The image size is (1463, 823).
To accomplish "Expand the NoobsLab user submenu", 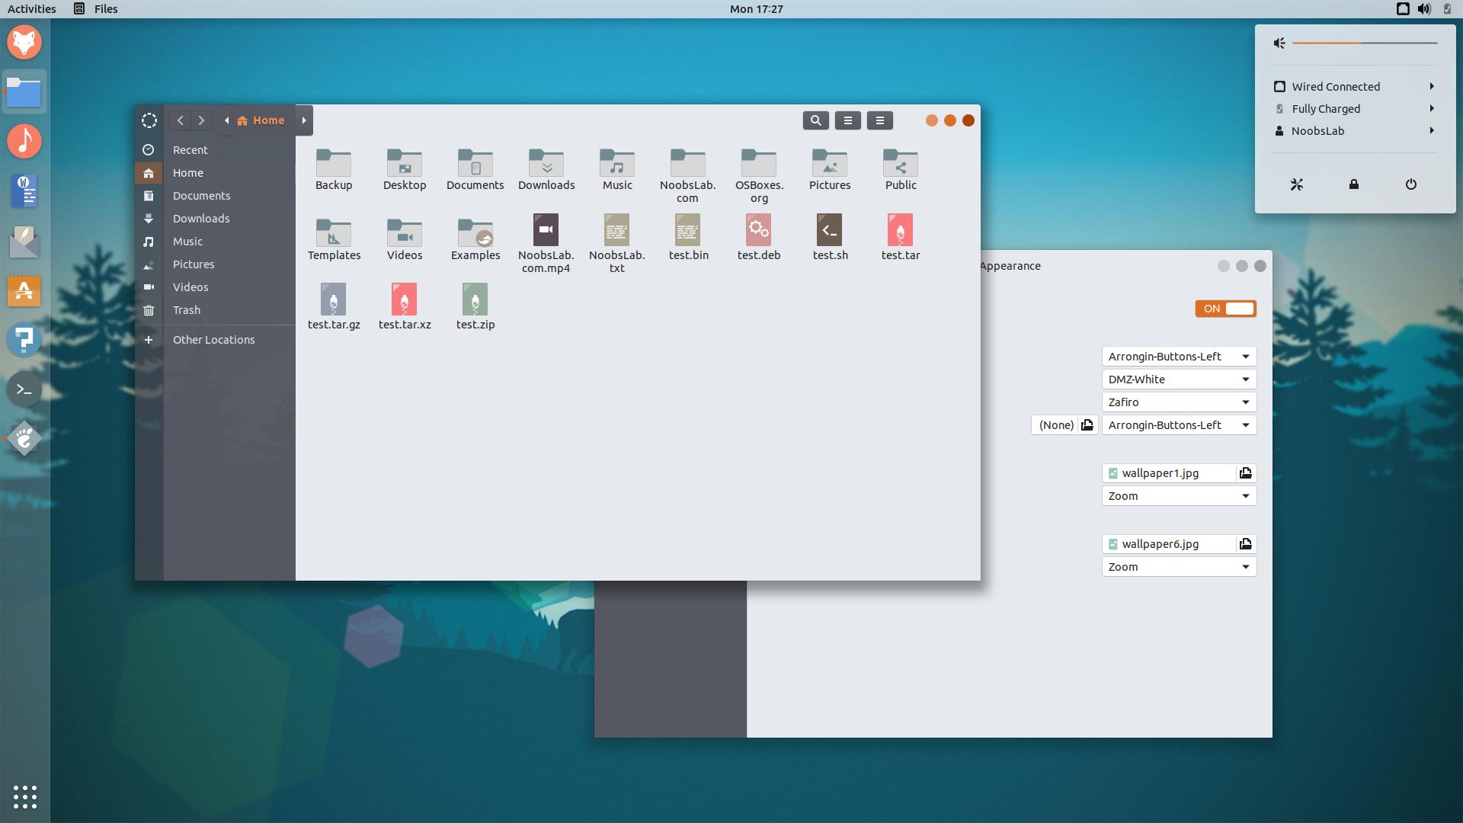I will [x=1355, y=131].
